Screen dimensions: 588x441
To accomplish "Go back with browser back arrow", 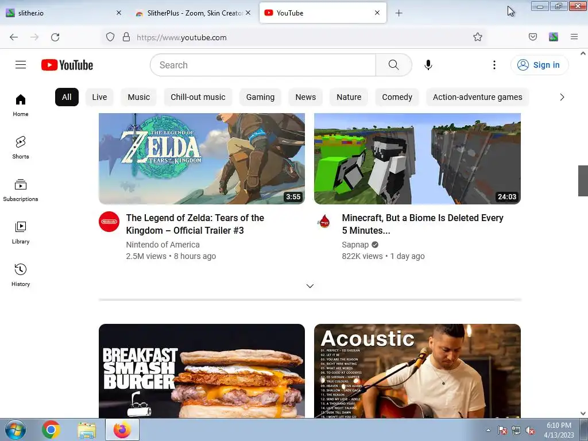I will click(x=14, y=37).
